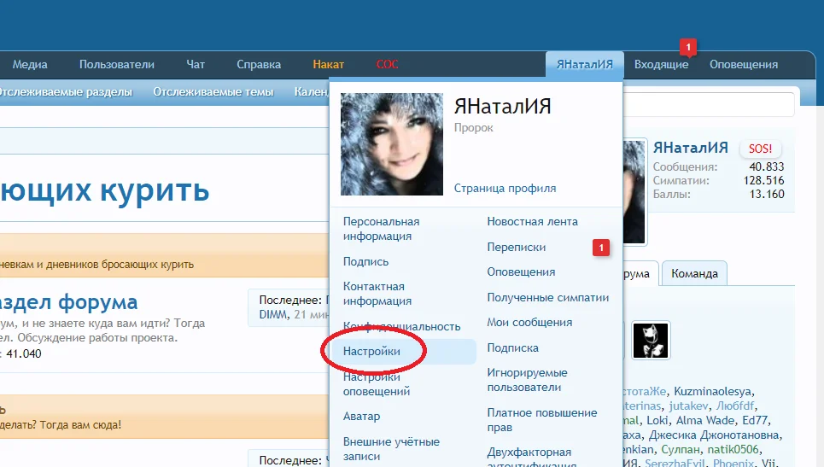This screenshot has height=467, width=824.
Task: Open the Медиа navigation tab
Action: (30, 65)
